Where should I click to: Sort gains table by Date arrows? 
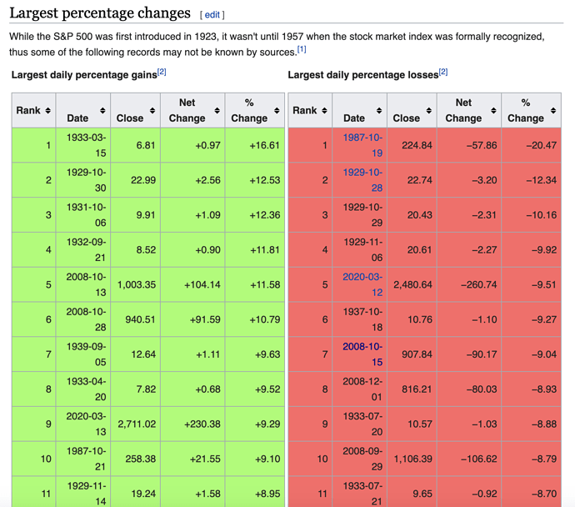[102, 110]
